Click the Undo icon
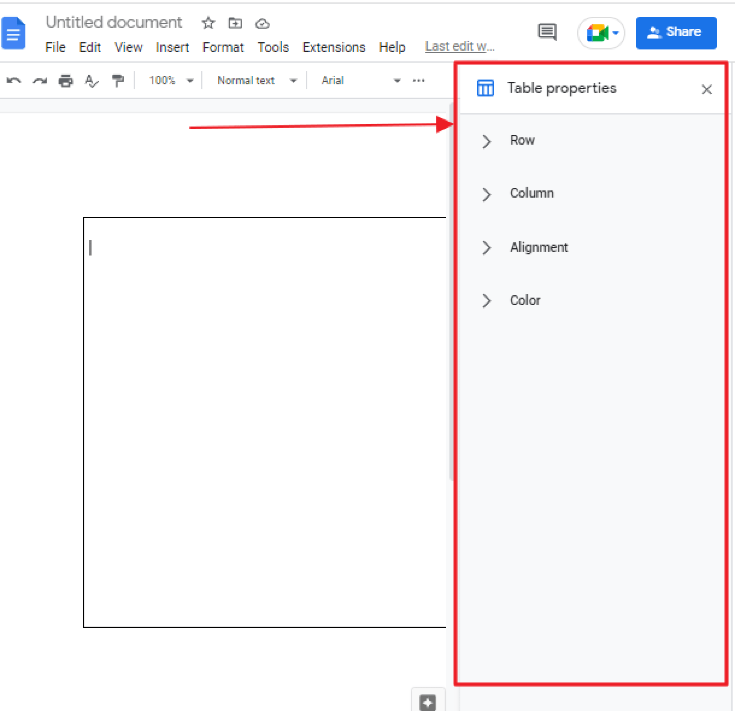 point(14,80)
